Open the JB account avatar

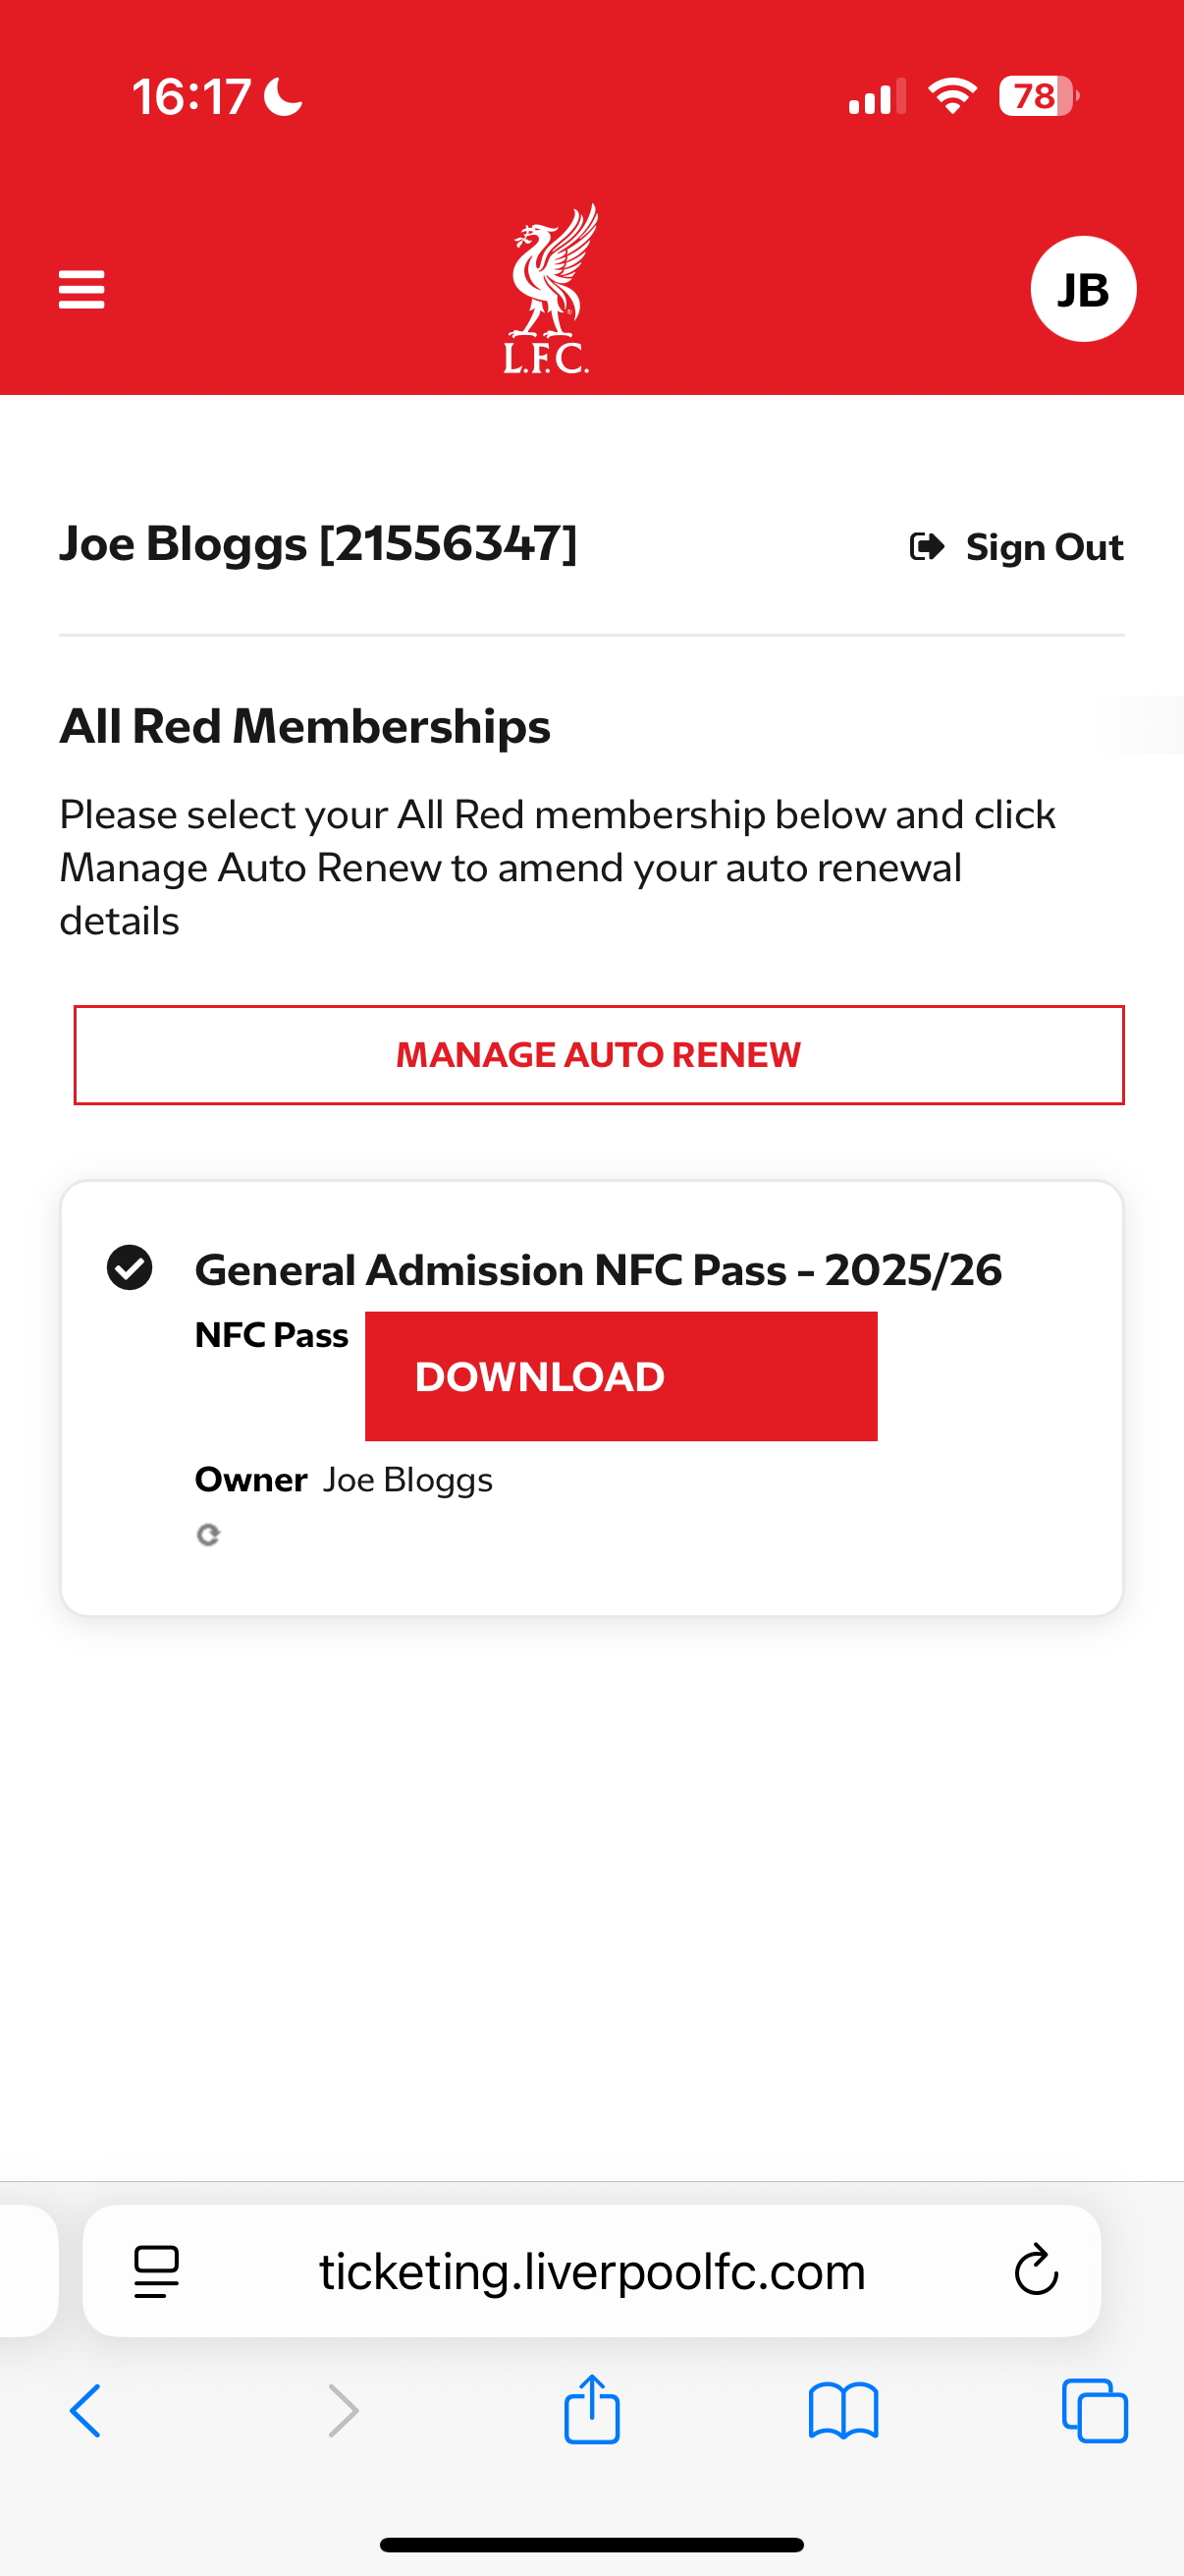1083,289
